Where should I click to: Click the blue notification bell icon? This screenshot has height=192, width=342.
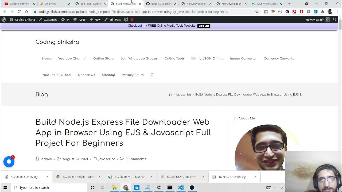(9, 162)
